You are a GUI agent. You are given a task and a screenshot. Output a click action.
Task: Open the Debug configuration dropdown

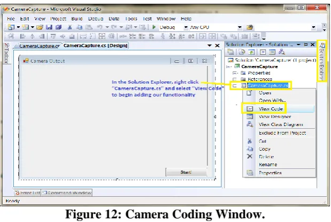(x=186, y=27)
